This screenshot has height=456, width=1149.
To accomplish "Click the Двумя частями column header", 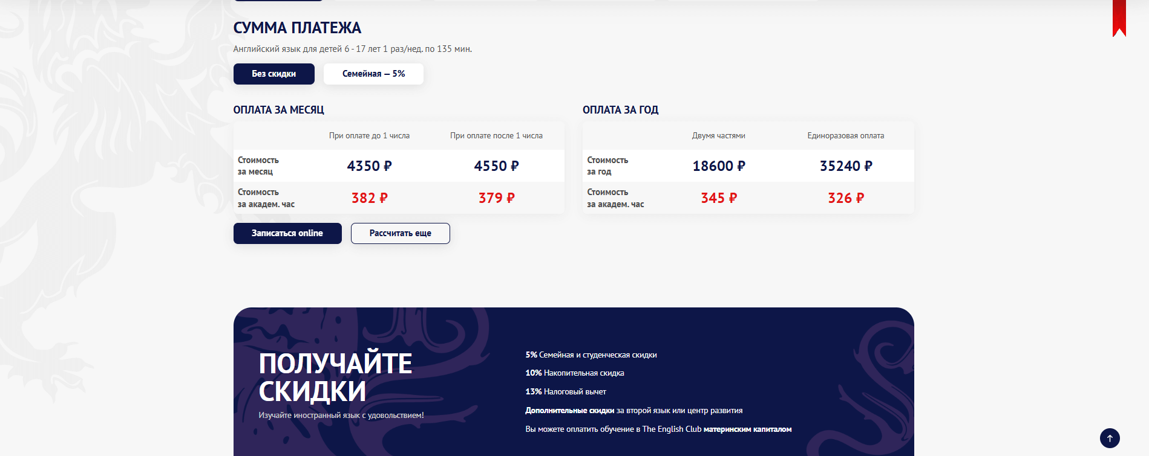I will point(719,136).
